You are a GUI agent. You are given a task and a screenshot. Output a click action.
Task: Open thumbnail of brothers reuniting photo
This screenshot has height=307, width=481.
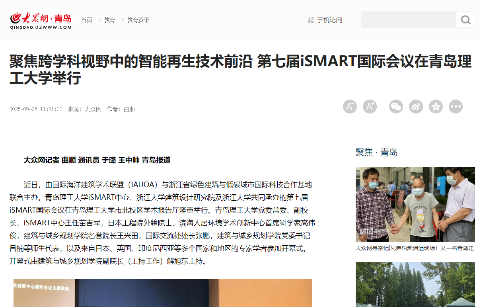point(415,205)
